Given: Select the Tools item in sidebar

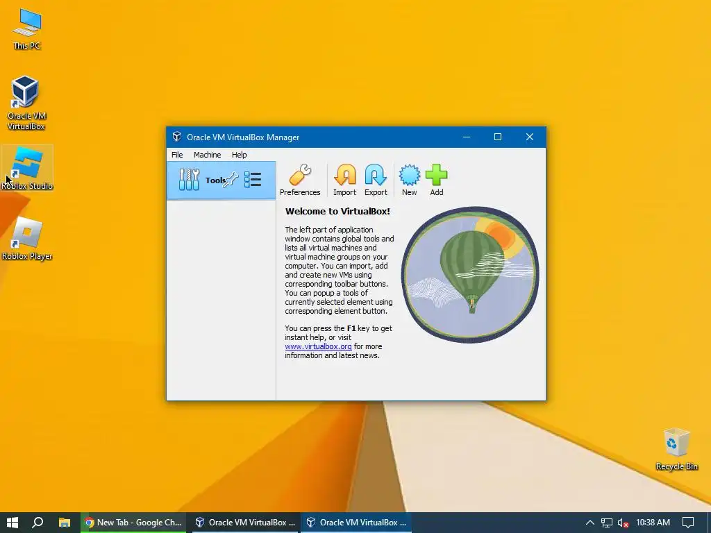Looking at the screenshot, I should tap(221, 180).
